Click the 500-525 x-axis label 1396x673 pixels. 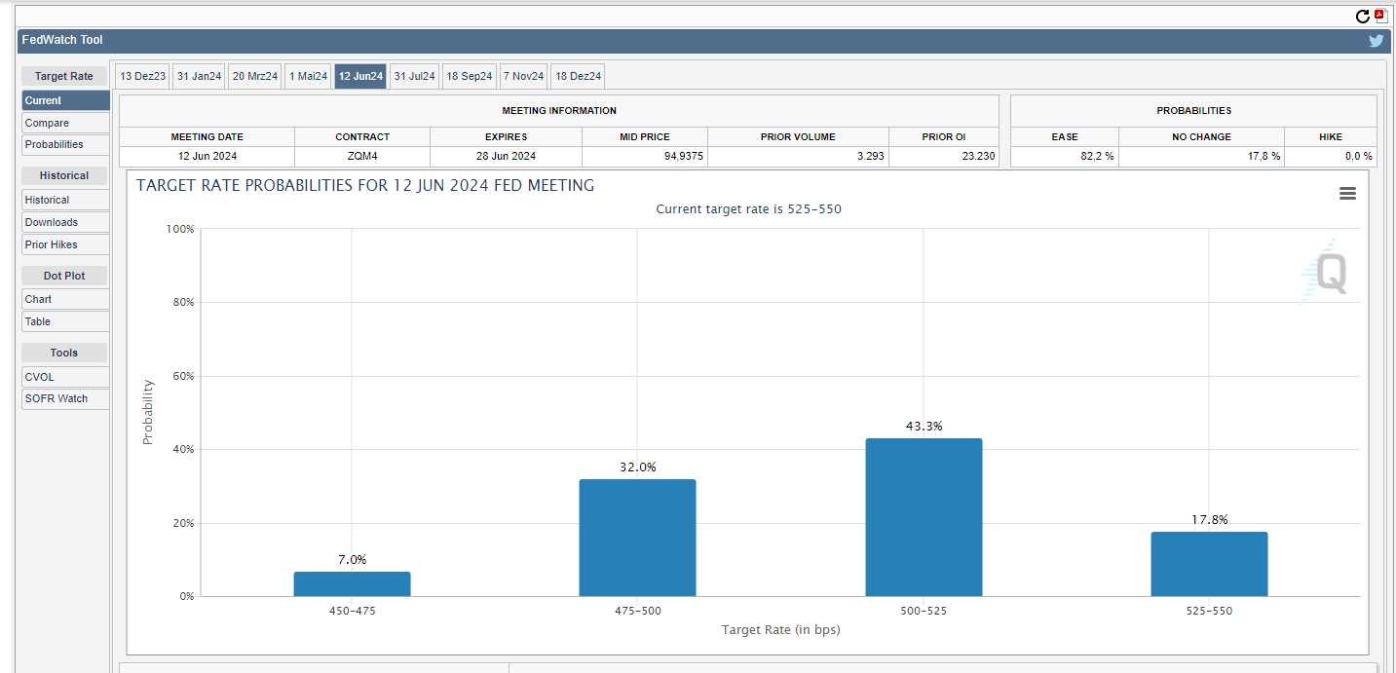click(924, 611)
